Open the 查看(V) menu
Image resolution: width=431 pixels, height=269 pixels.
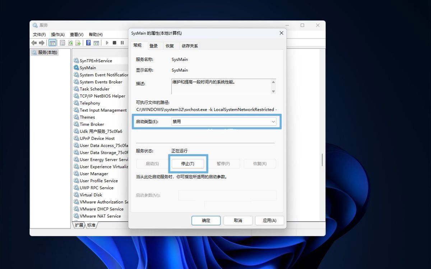coord(77,34)
